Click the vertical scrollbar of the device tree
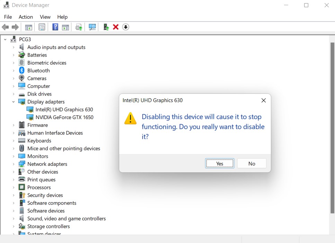335x243 pixels. click(332, 128)
